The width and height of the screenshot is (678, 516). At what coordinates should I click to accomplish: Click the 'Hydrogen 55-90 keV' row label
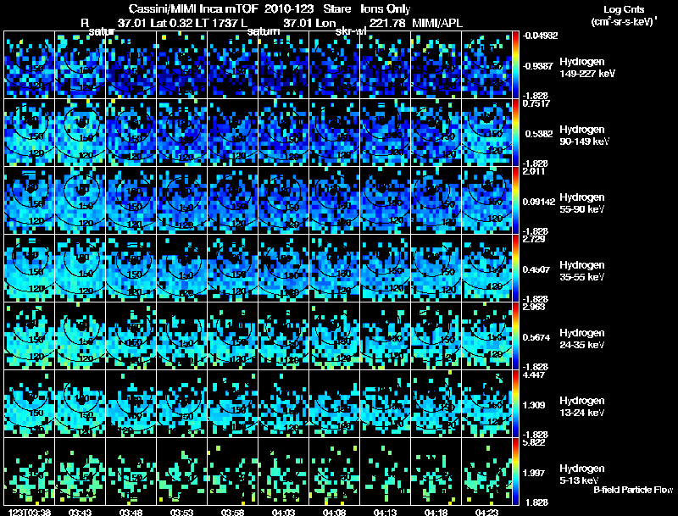[582, 203]
